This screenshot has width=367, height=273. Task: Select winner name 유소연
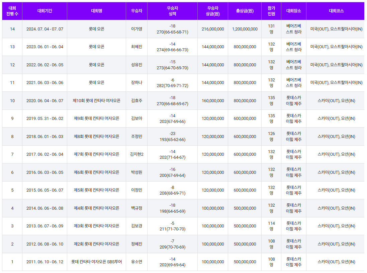point(137,262)
